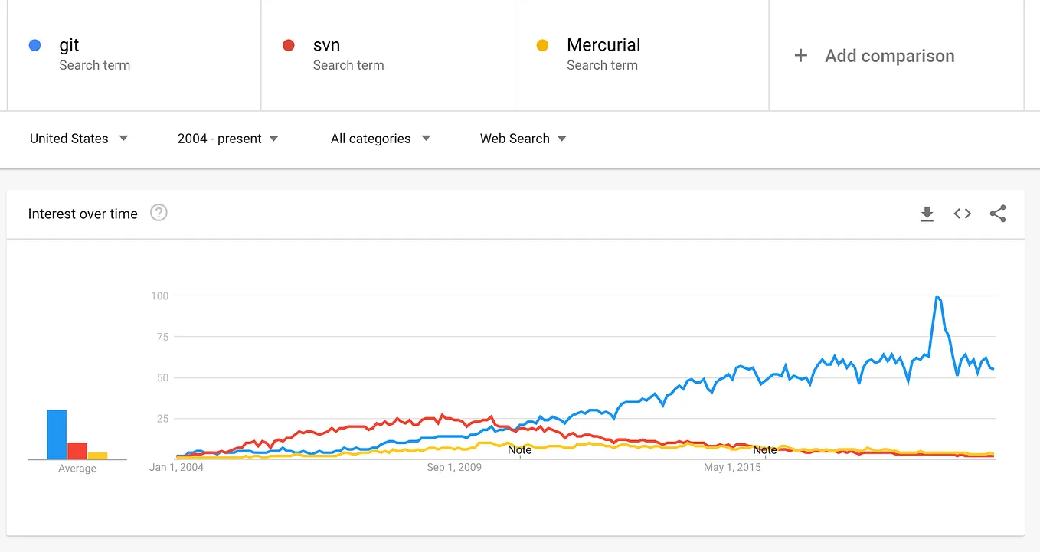Viewport: 1040px width, 552px height.
Task: Select the git search term box
Action: pyautogui.click(x=134, y=54)
